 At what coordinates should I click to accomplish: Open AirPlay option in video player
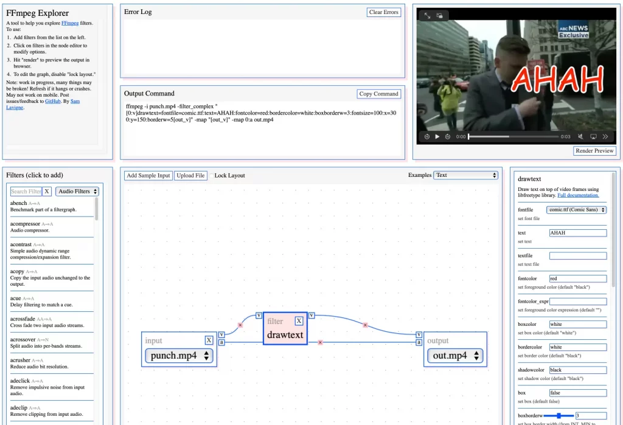(x=593, y=137)
